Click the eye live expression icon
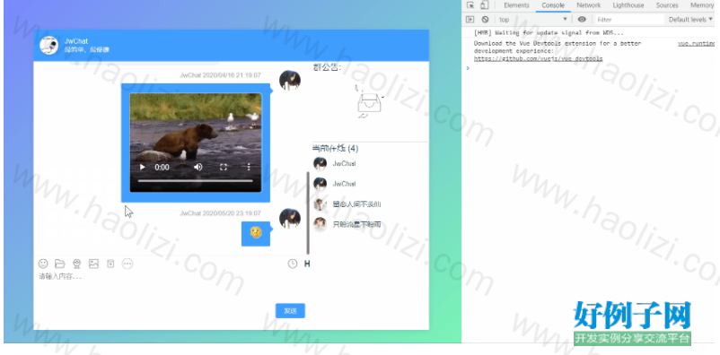 (582, 19)
